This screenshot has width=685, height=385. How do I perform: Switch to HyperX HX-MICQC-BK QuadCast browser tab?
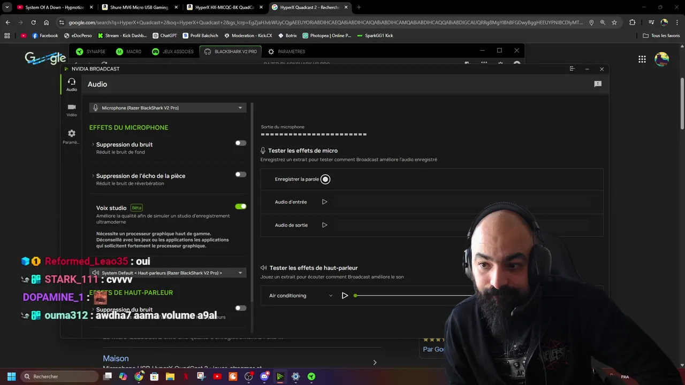tap(225, 7)
